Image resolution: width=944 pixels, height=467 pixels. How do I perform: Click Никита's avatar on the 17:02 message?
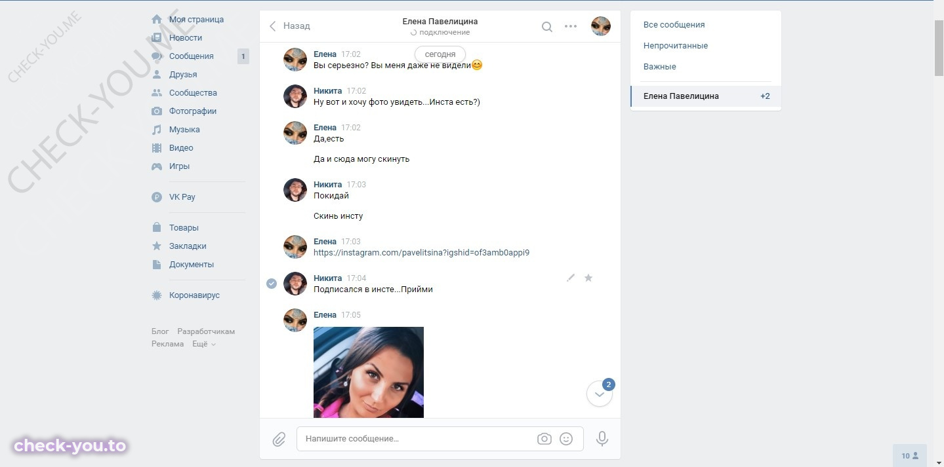tap(295, 96)
